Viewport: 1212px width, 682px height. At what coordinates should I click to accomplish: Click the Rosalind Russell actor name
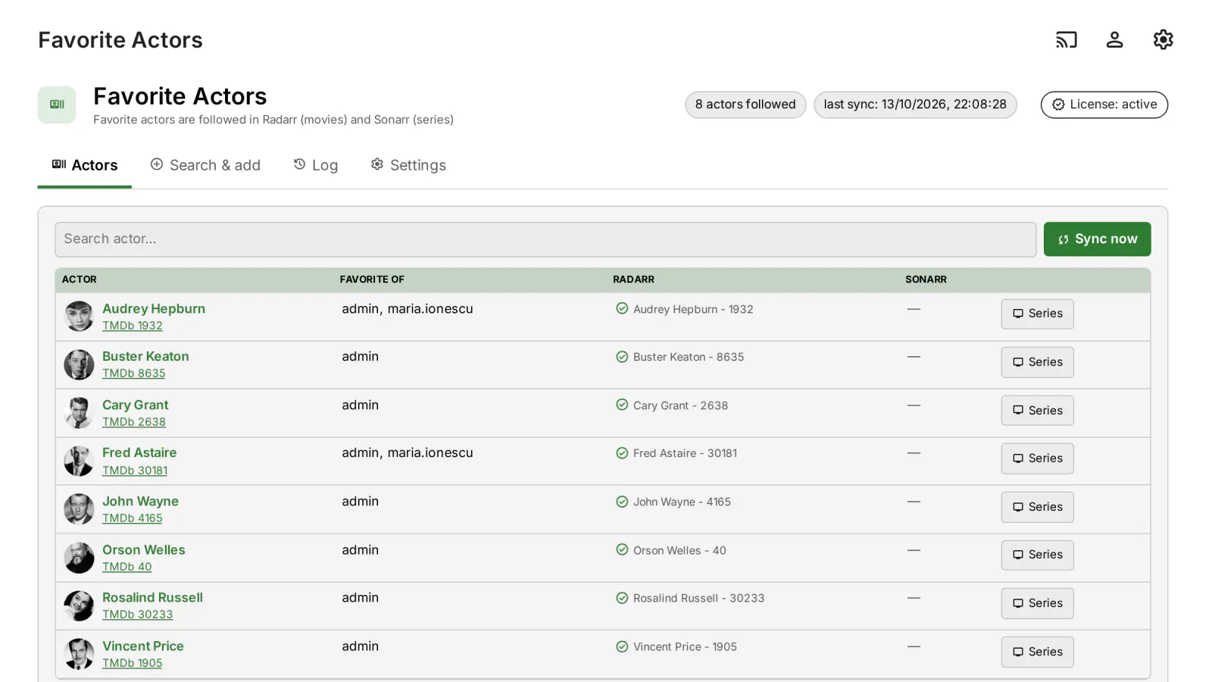[x=153, y=597]
